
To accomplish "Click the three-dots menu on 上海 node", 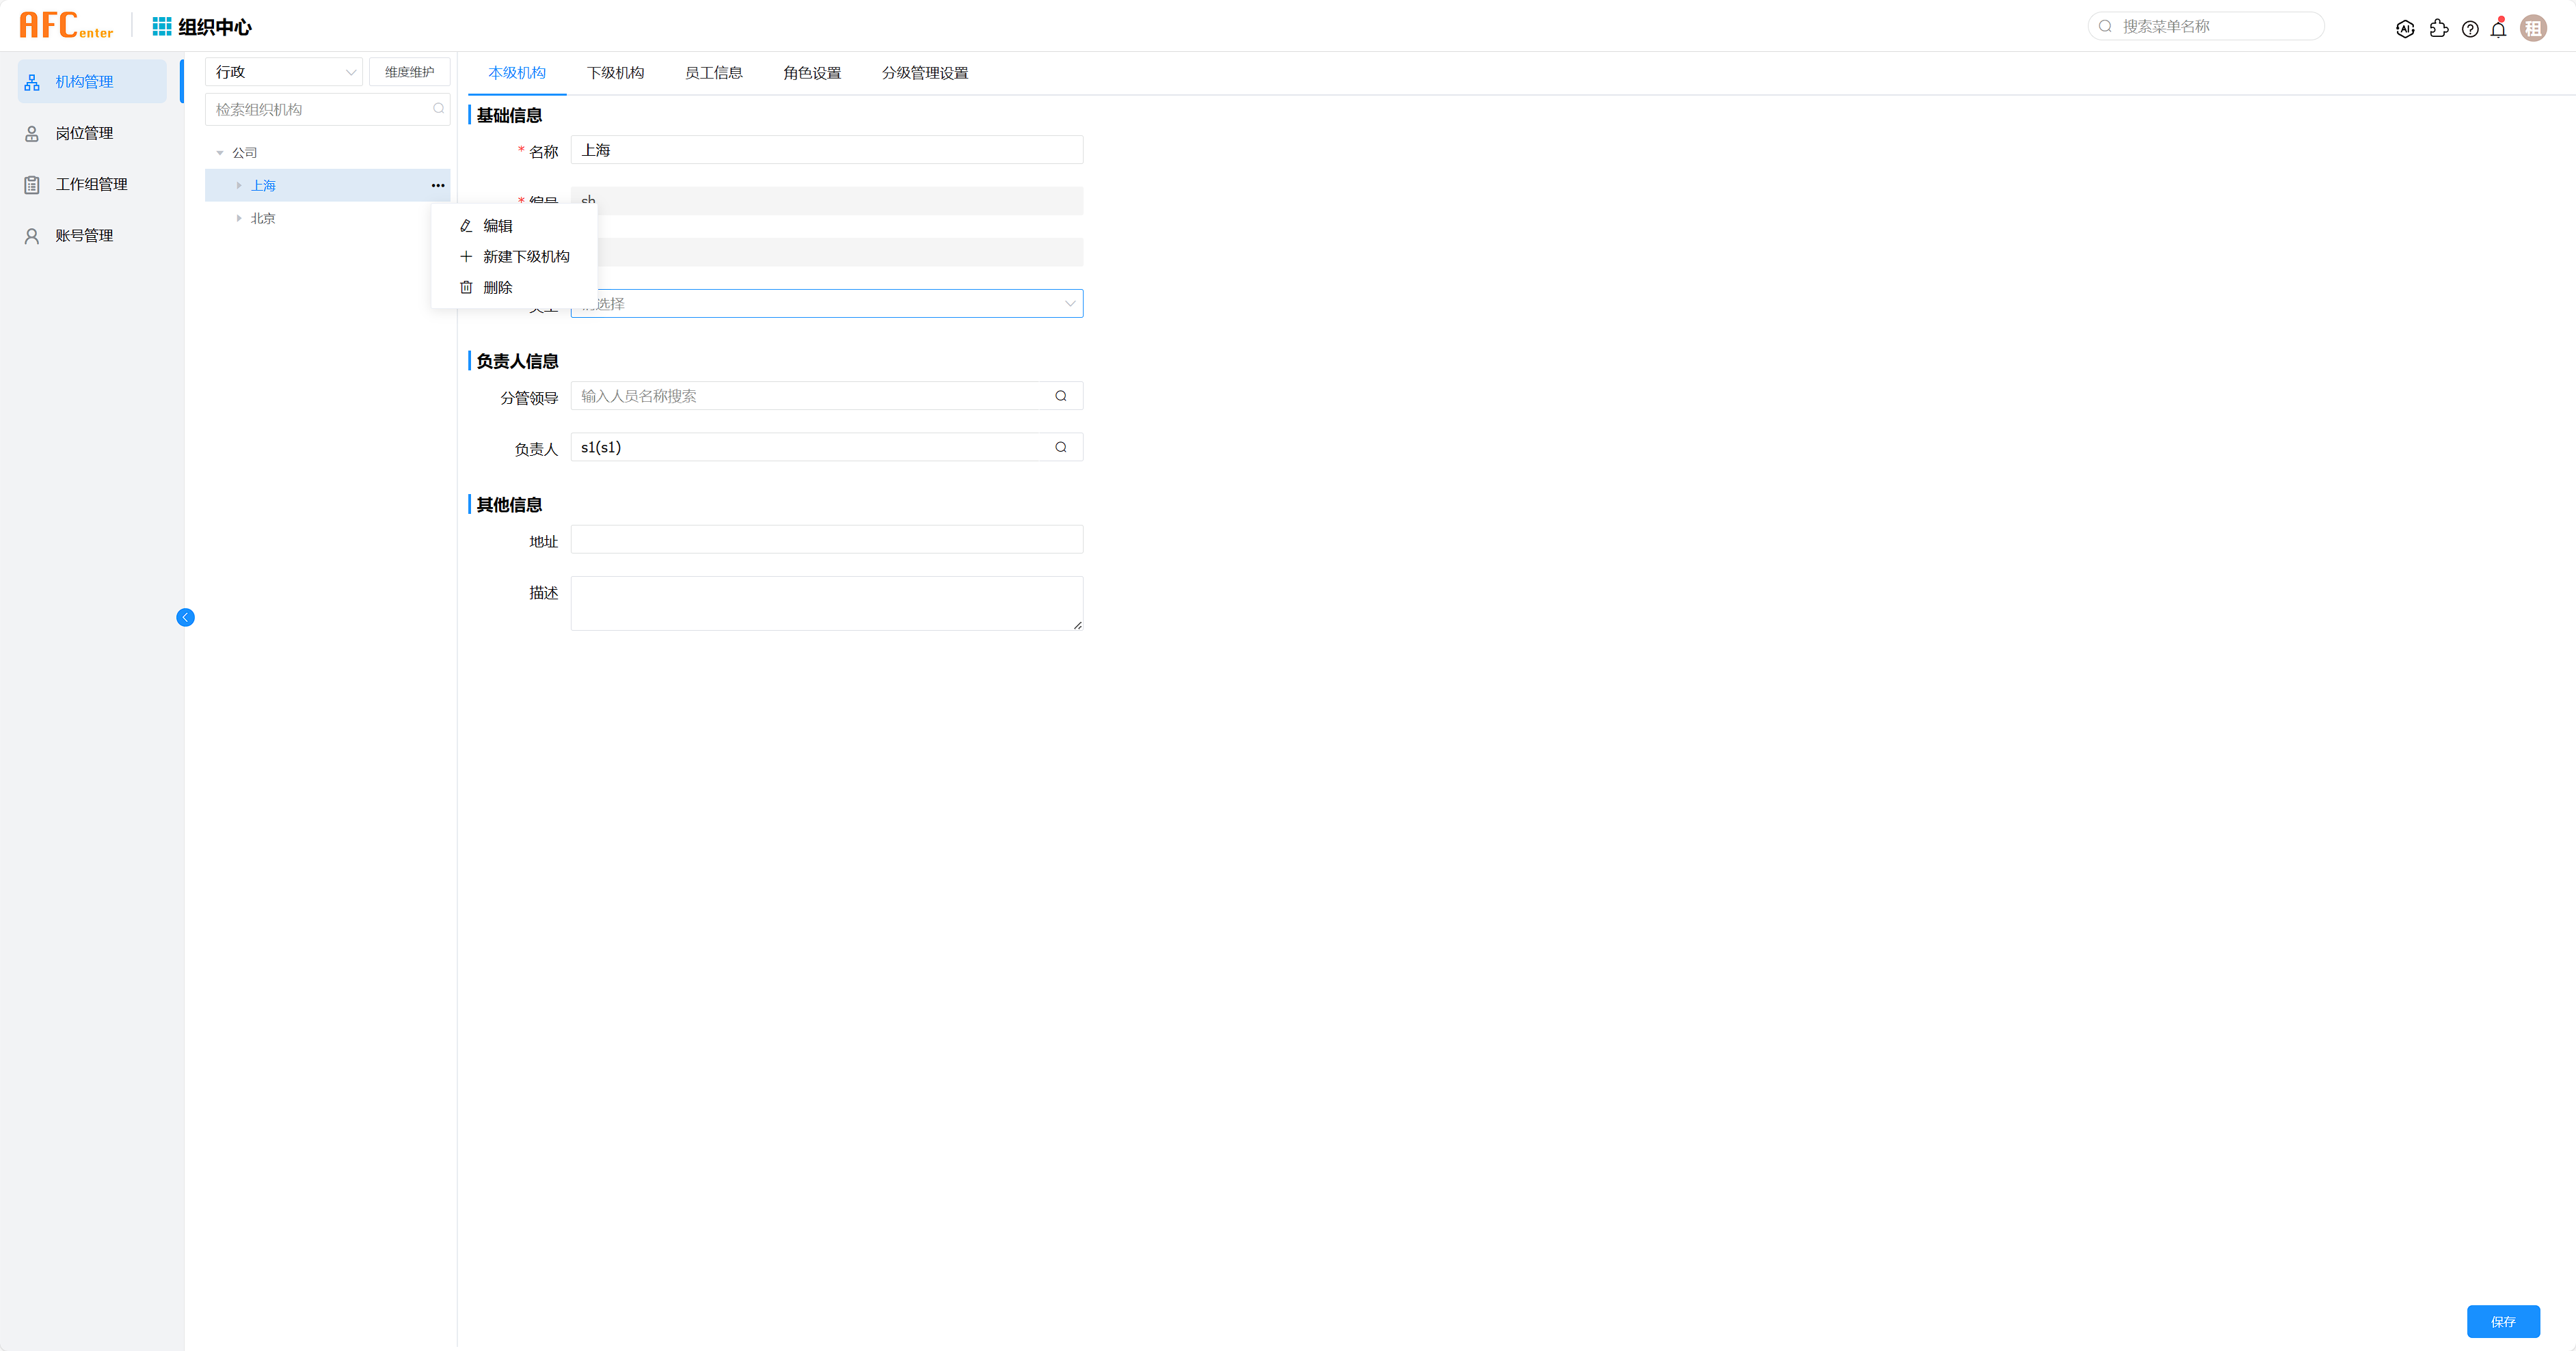I will [x=438, y=186].
